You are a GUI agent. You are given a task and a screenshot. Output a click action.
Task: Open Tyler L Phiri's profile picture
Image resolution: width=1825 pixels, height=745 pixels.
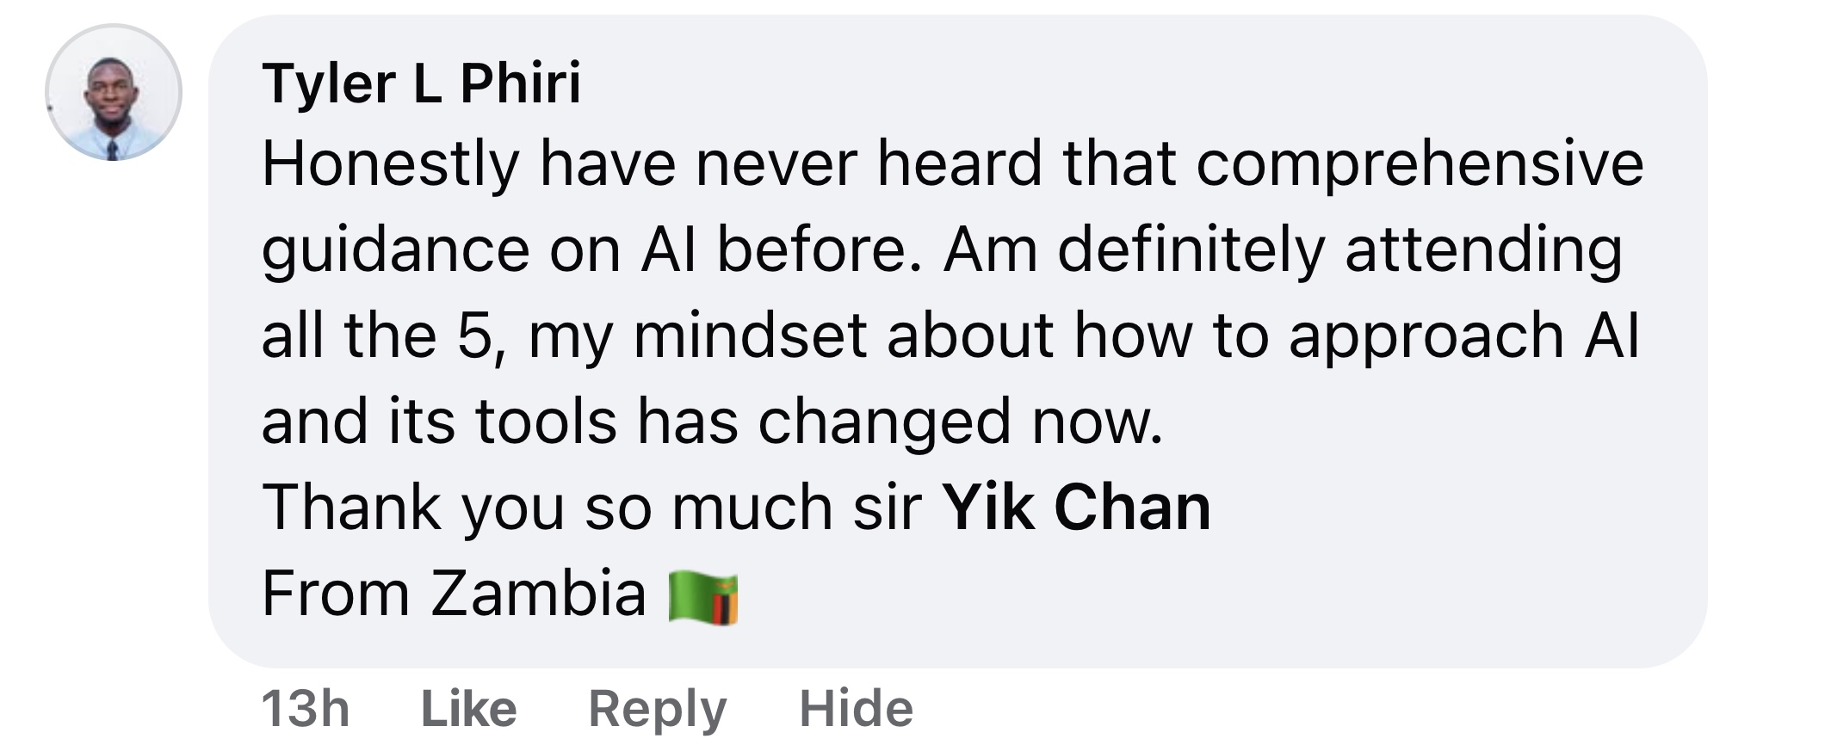[x=113, y=93]
